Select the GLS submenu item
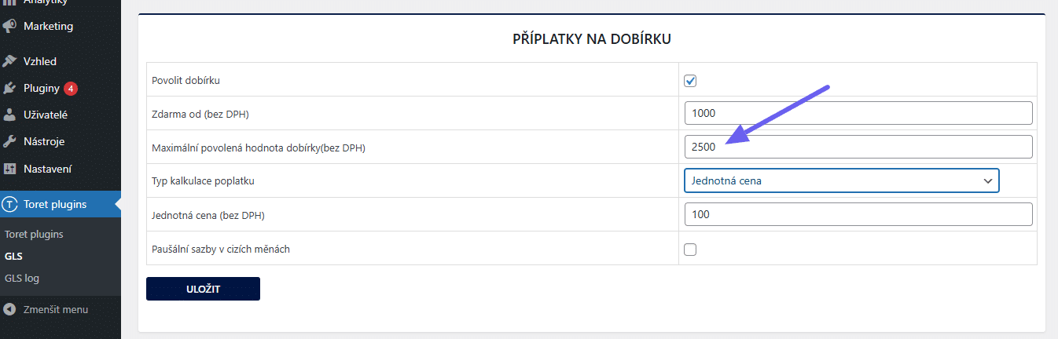The image size is (1058, 339). pyautogui.click(x=13, y=256)
